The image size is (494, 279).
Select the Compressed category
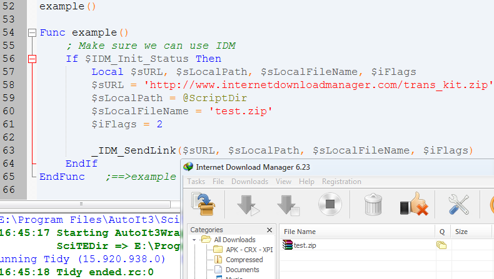coord(244,260)
